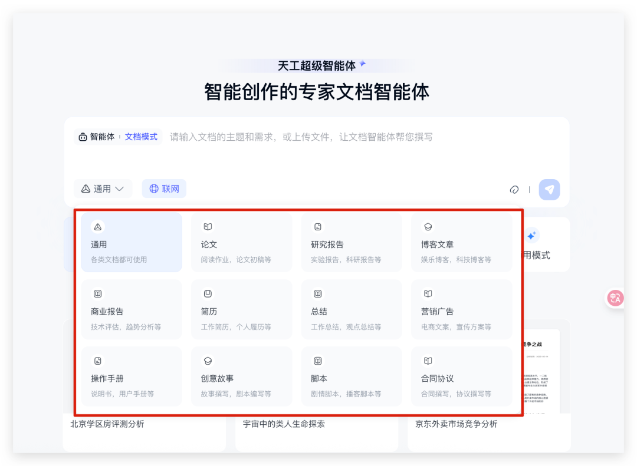Image resolution: width=637 pixels, height=466 pixels.
Task: Click 娱乐博客，科技博客等 description text
Action: (456, 260)
